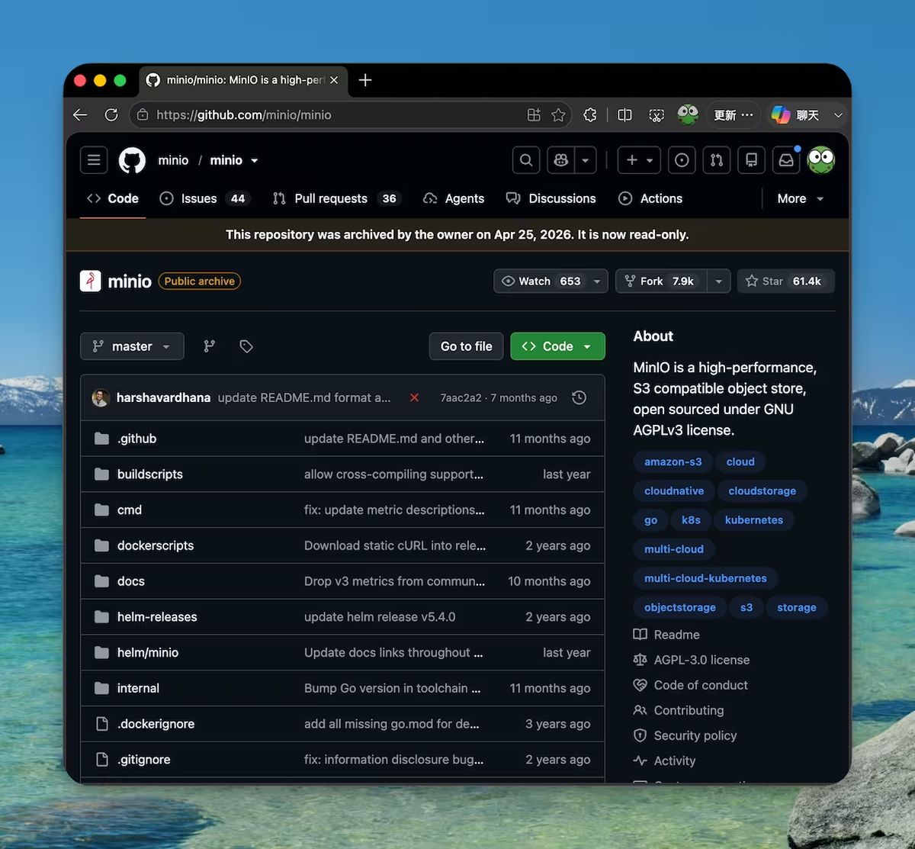Open the helm-releases folder

click(157, 617)
